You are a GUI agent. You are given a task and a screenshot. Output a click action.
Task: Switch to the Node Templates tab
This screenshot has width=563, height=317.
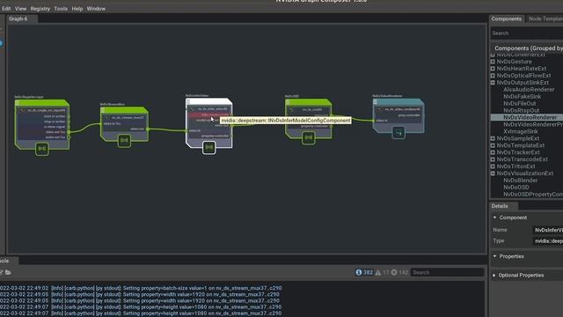(545, 18)
